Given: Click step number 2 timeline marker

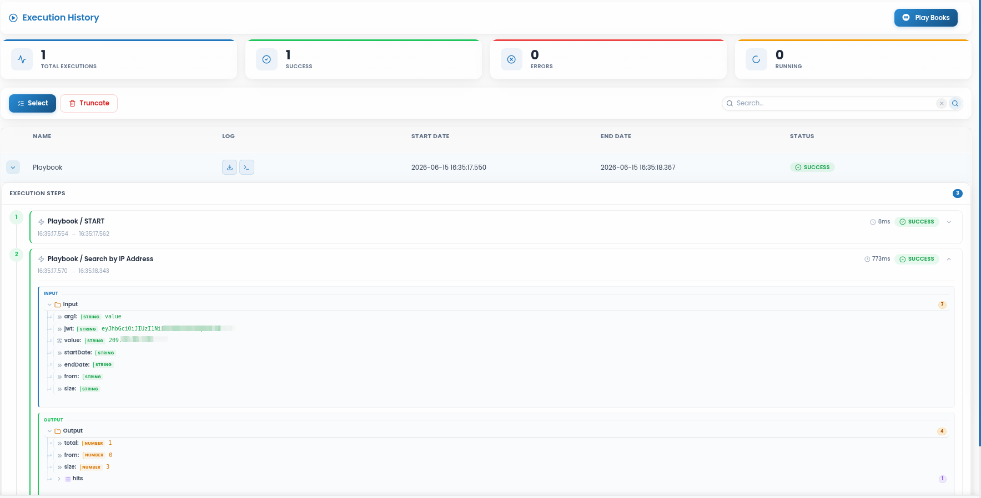Looking at the screenshot, I should [16, 255].
